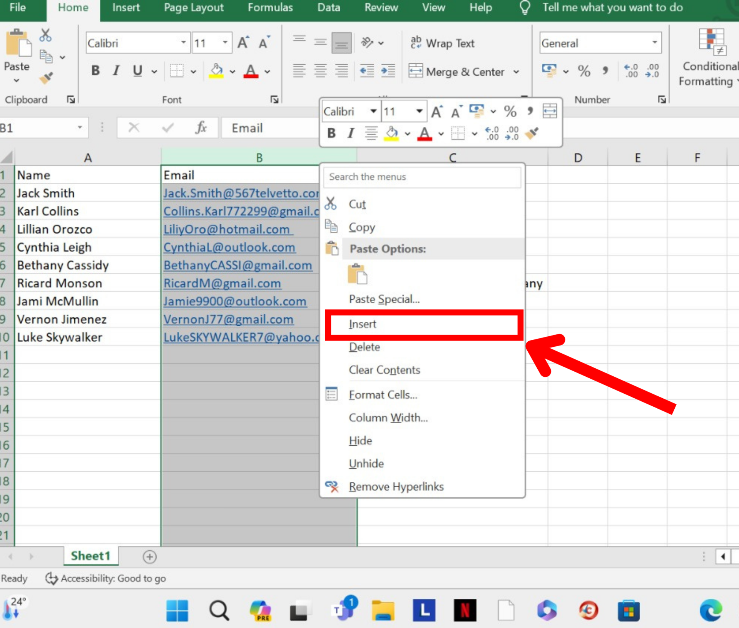Click the Insert Function fx icon

coord(201,127)
